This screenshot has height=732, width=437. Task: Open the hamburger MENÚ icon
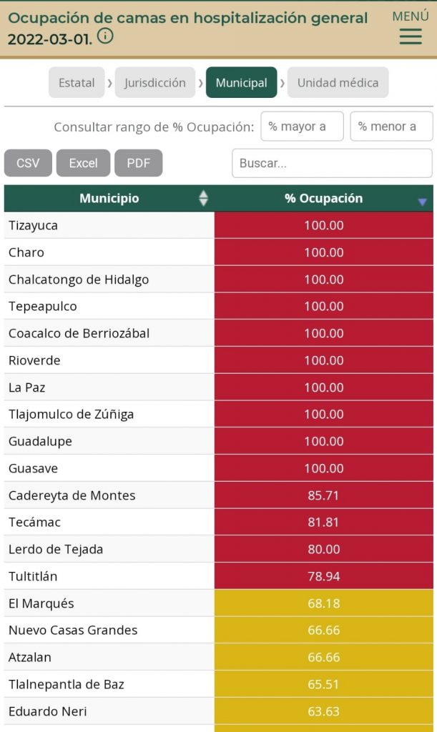coord(410,36)
